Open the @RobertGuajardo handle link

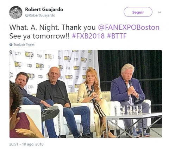coord(40,15)
